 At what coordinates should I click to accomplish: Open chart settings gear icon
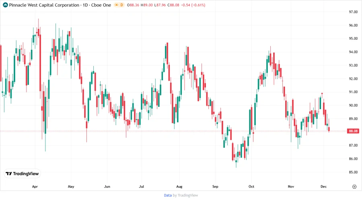[354, 187]
